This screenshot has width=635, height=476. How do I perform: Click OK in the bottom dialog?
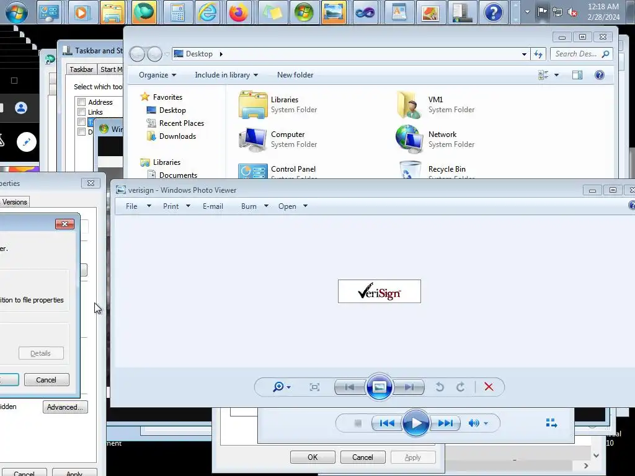(313, 457)
